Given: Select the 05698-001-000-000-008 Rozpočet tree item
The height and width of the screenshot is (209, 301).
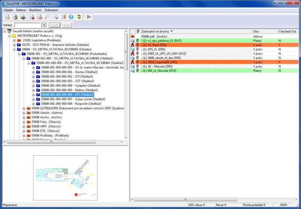Looking at the screenshot, I should point(71,104).
